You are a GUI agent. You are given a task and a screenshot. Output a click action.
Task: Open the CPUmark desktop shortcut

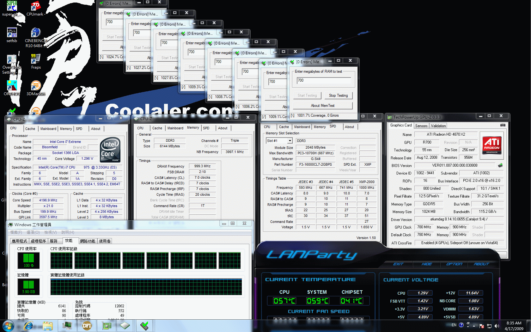(35, 8)
